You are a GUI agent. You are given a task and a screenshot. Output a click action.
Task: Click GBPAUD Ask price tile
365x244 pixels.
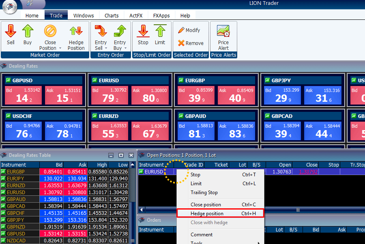[236, 131]
